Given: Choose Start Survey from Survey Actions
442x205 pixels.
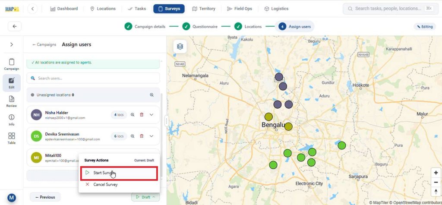Looking at the screenshot, I should [x=119, y=173].
